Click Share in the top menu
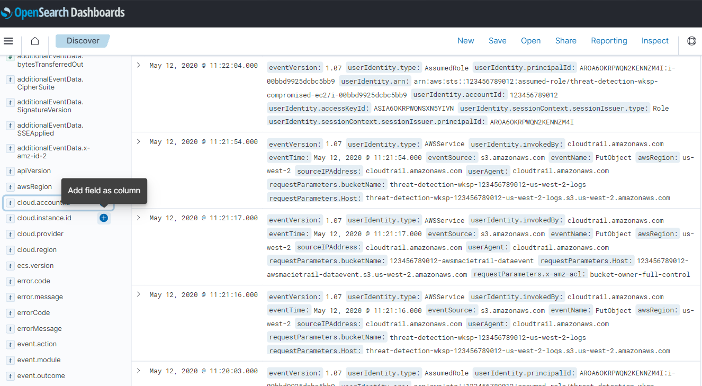The height and width of the screenshot is (386, 702). coord(565,41)
